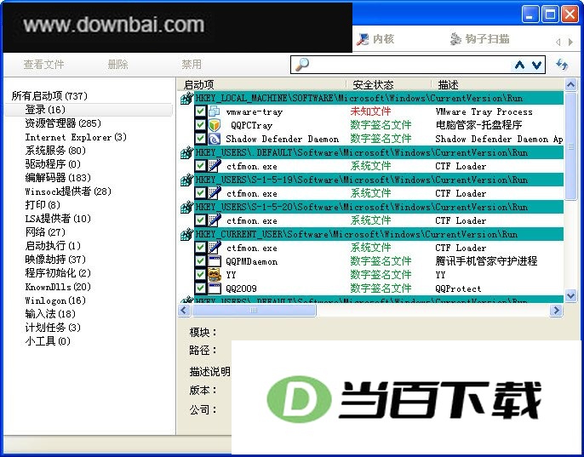Click the refresh arrows icon
The width and height of the screenshot is (584, 457).
562,65
